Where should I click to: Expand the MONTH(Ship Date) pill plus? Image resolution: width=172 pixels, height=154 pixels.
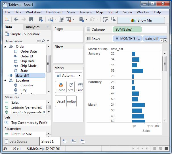point(117,39)
